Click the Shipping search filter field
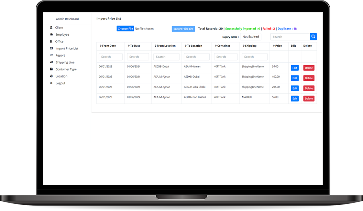Image resolution: width=363 pixels, height=211 pixels. tap(255, 57)
